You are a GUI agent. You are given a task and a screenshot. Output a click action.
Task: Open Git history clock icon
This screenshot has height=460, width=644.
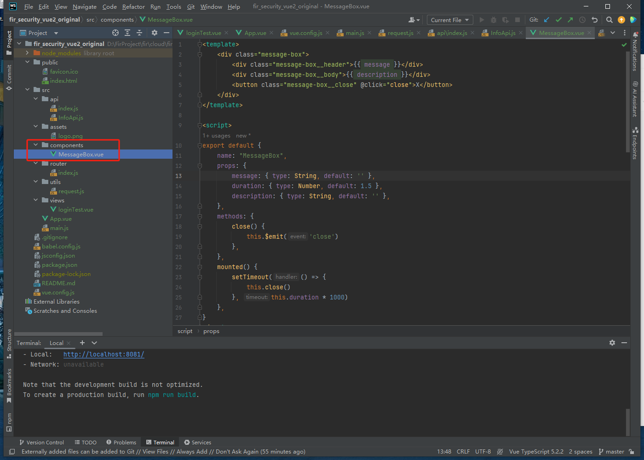pos(582,20)
